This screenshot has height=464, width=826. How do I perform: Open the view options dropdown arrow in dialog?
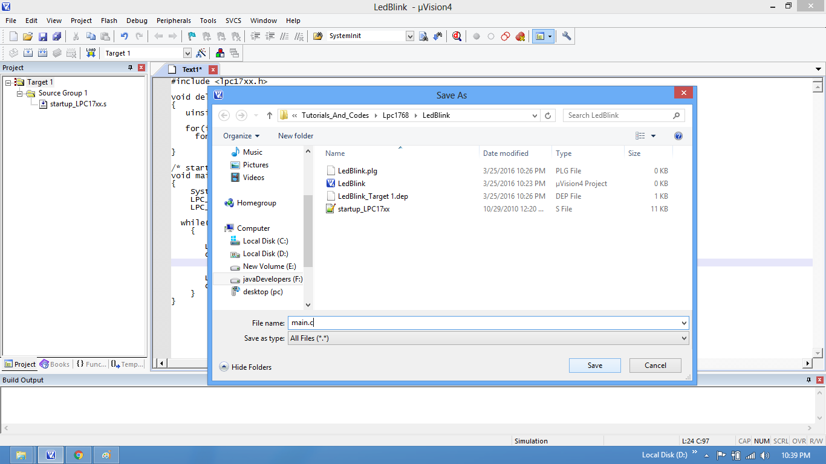point(653,136)
